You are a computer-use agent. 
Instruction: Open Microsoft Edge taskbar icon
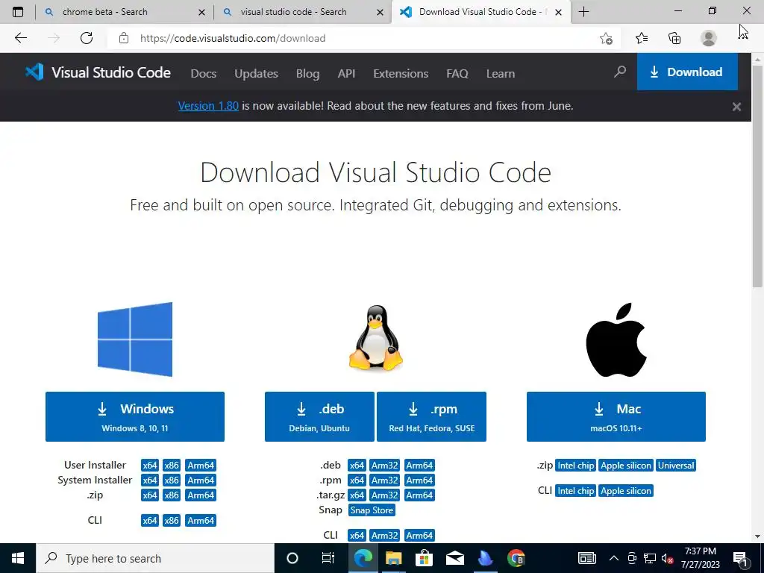pyautogui.click(x=363, y=558)
